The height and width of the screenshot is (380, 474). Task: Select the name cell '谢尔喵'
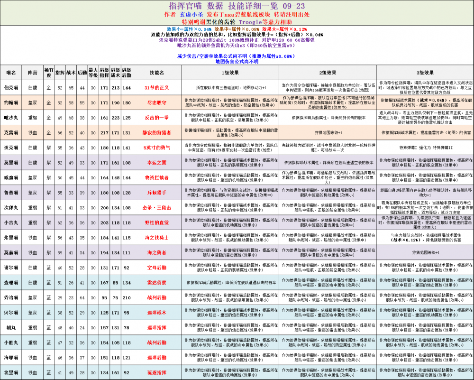pos(11,268)
